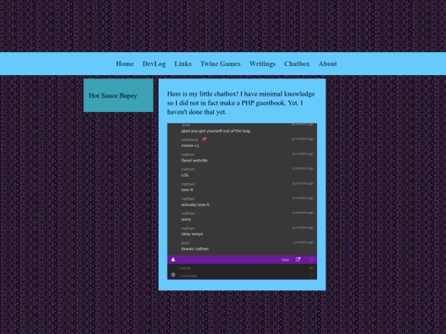Click jack's name above 'thanks nathan'

(x=185, y=242)
